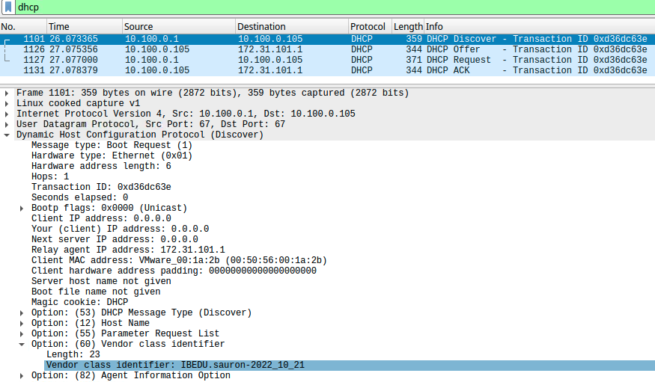Expand Option (53) DHCP Message Type
Screen dimensions: 655x382
[22, 313]
